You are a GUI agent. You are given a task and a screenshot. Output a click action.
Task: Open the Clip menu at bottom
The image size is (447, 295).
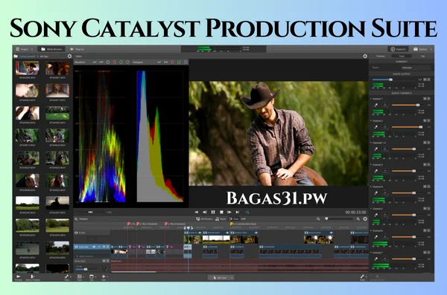pos(92,278)
